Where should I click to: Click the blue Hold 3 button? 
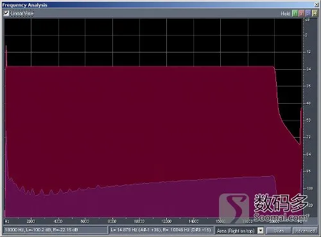[x=308, y=13]
